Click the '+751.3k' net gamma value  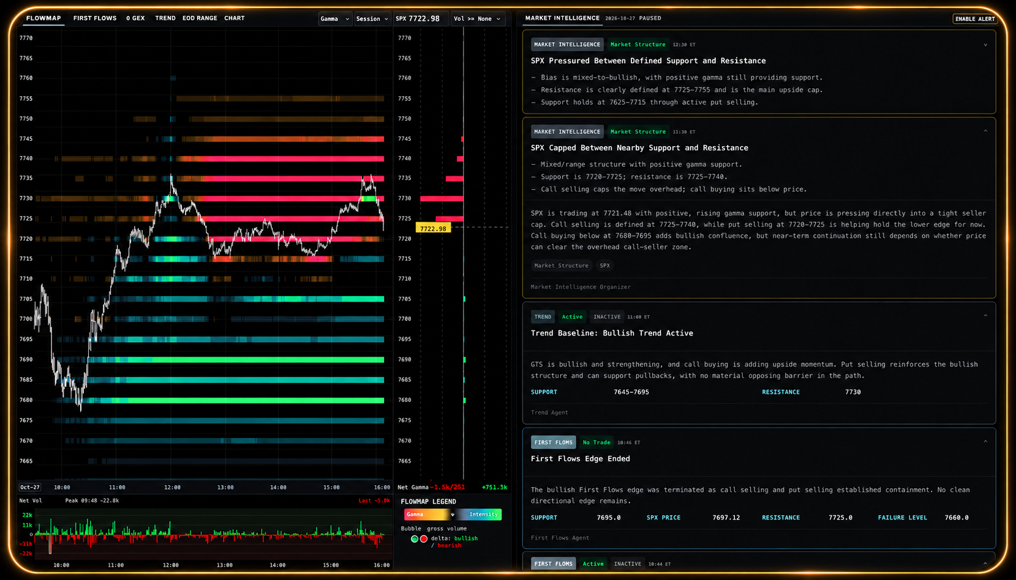click(495, 488)
